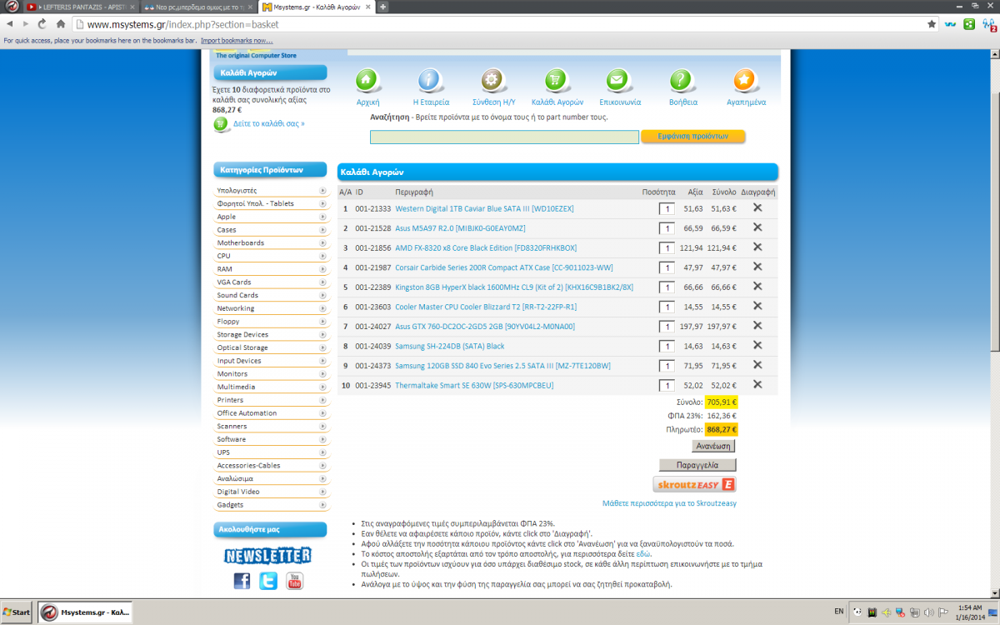Click the NEWSLETTER banner
The height and width of the screenshot is (625, 1000).
[x=268, y=555]
